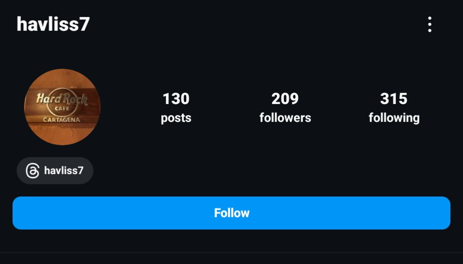Tap the number 315 above following
Screen dimensions: 463x264
pyautogui.click(x=394, y=99)
